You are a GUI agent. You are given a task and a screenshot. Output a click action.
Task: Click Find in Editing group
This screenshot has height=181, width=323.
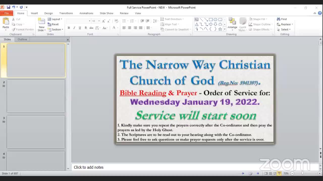coord(282,19)
